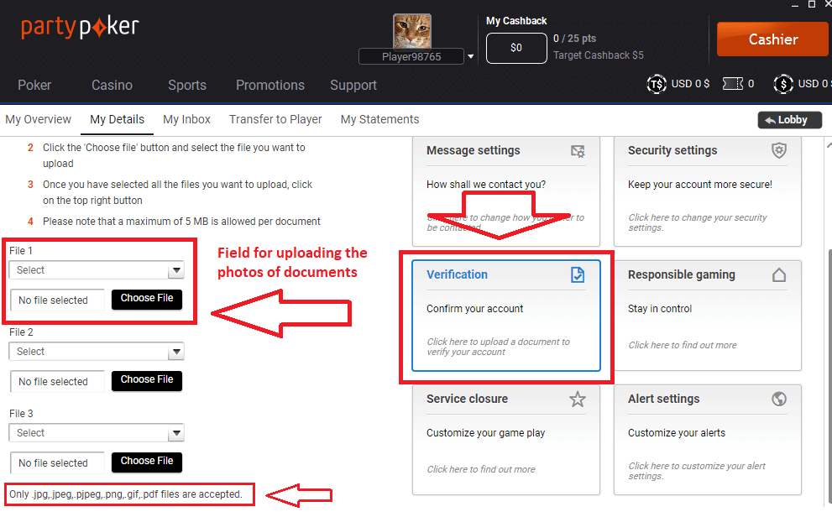Click the Alert settings globe icon
832x512 pixels.
click(778, 399)
